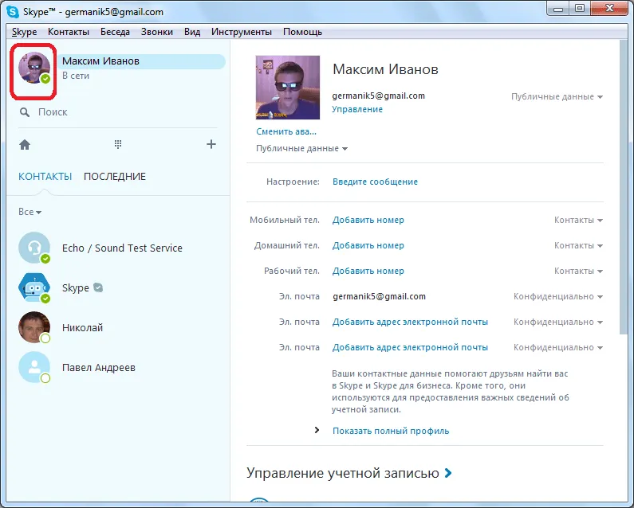The height and width of the screenshot is (508, 634).
Task: Open Публичные данные dropdown under the avatar
Action: click(x=301, y=148)
